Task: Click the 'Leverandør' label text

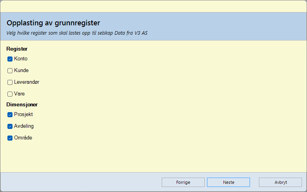Action: pyautogui.click(x=27, y=82)
